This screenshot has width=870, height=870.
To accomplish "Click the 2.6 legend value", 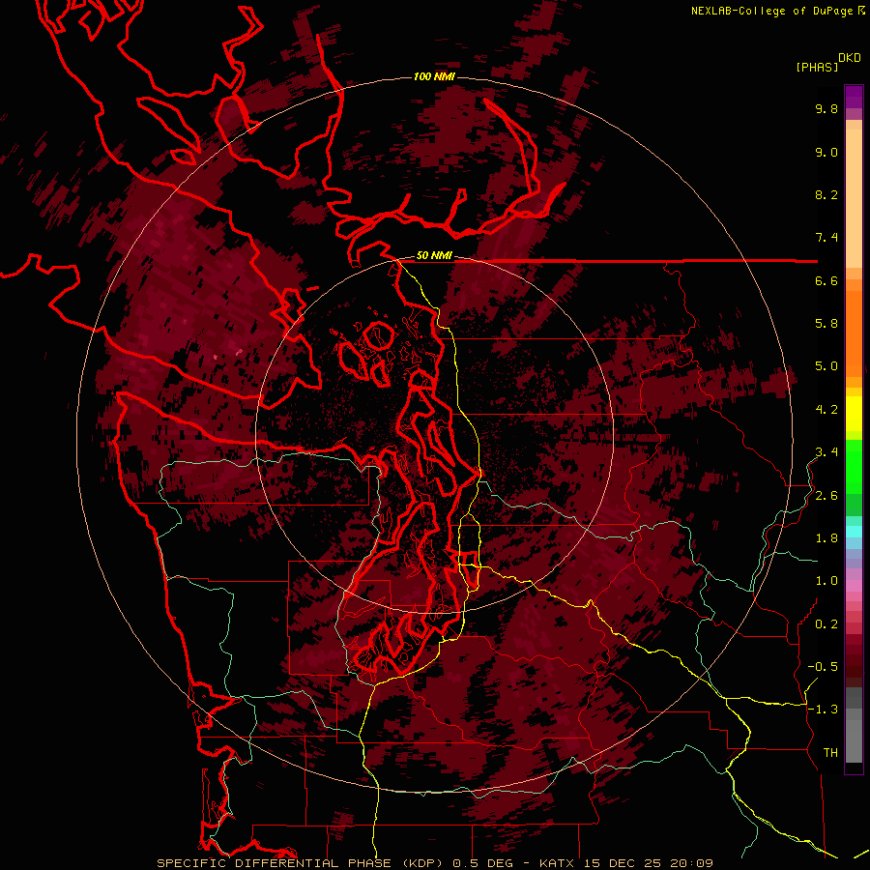I will click(x=826, y=496).
